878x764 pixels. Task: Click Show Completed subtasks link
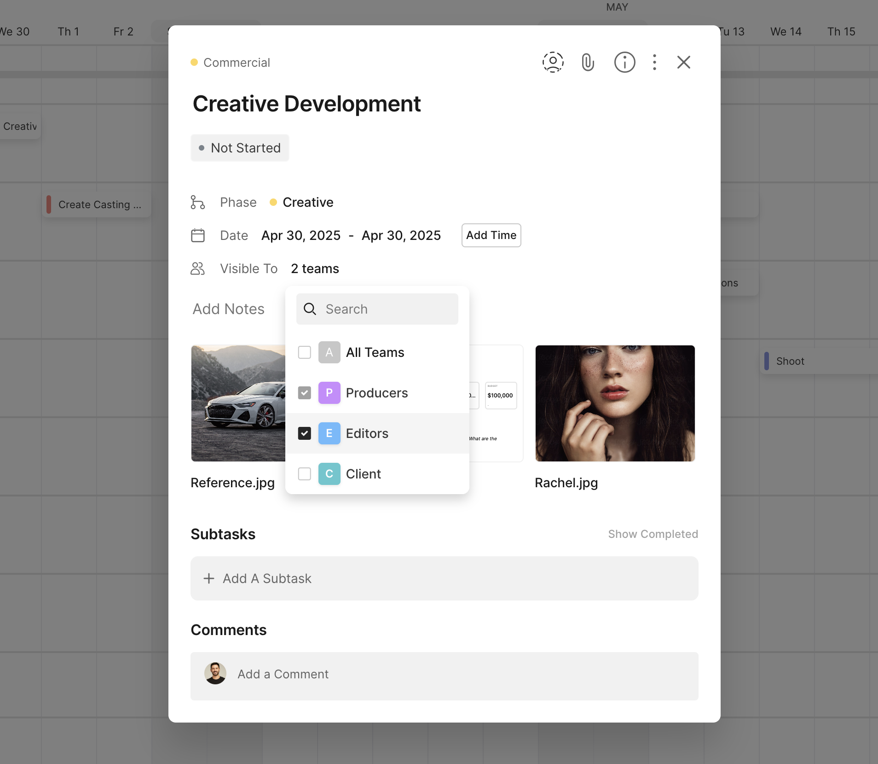point(653,534)
